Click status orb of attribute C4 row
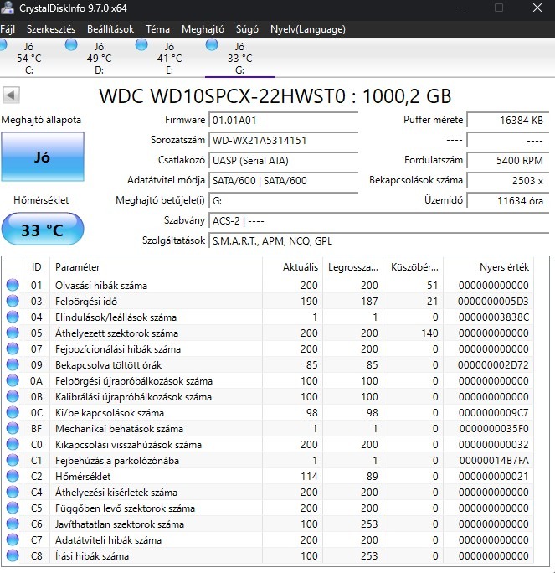Image resolution: width=555 pixels, height=573 pixels. [x=13, y=493]
